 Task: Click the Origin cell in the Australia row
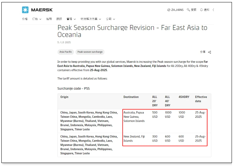click(89, 121)
